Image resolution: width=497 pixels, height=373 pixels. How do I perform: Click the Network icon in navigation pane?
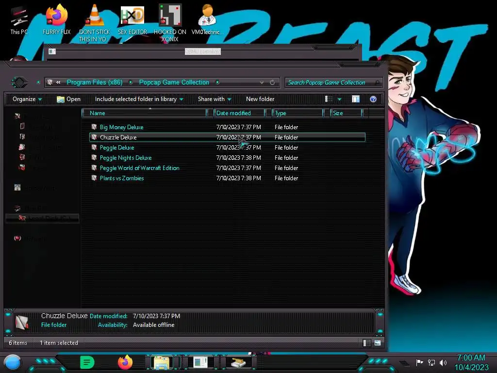[17, 238]
